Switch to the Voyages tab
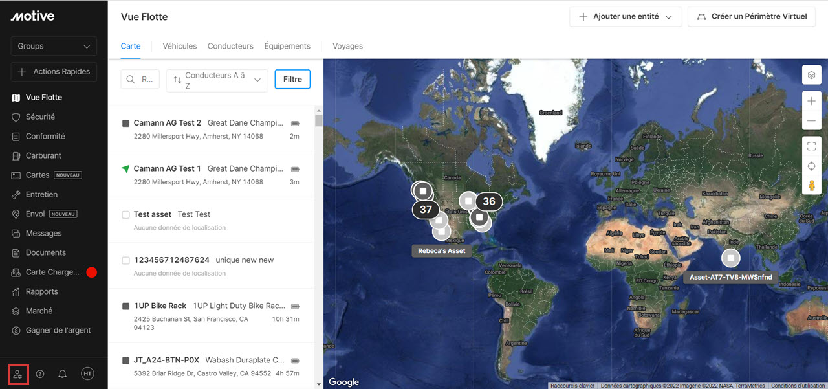The image size is (828, 389). pos(347,46)
